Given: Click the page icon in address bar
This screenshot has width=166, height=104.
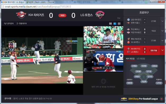Looking at the screenshot, I should 3,7.
